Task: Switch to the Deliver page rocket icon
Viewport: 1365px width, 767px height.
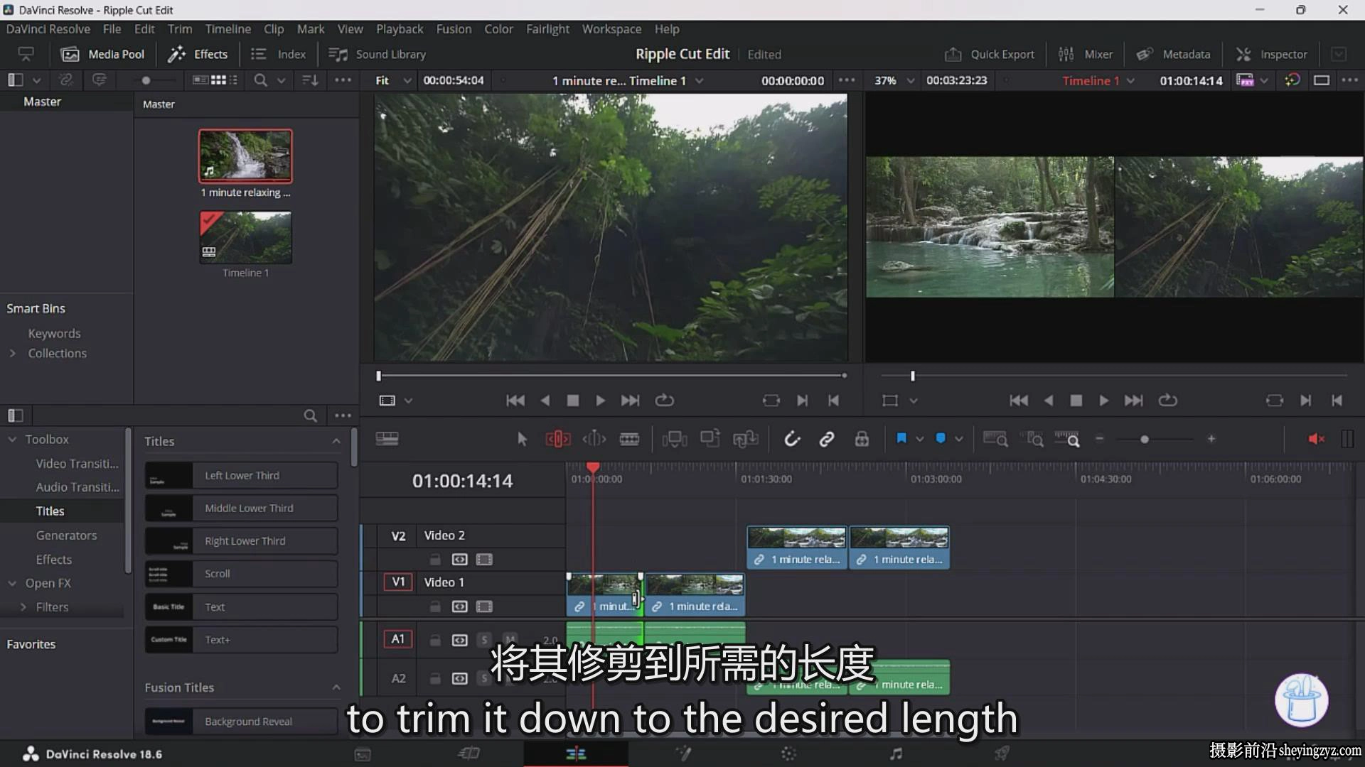Action: [1002, 754]
